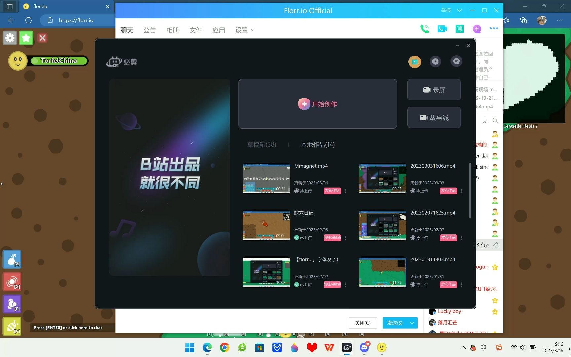This screenshot has width=571, height=357.
Task: Open more options for Mmagnet.mp4
Action: [x=345, y=191]
